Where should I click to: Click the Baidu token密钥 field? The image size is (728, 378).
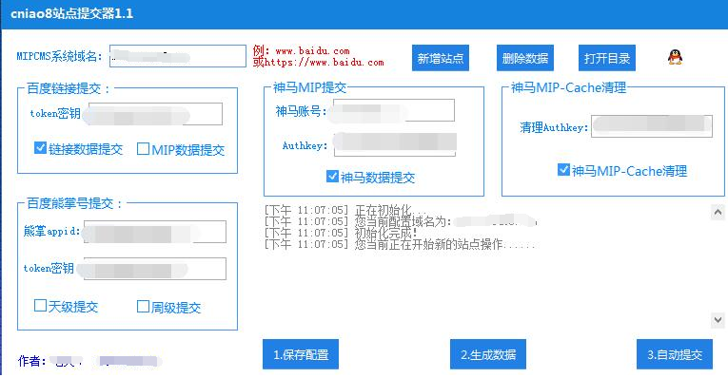click(155, 114)
